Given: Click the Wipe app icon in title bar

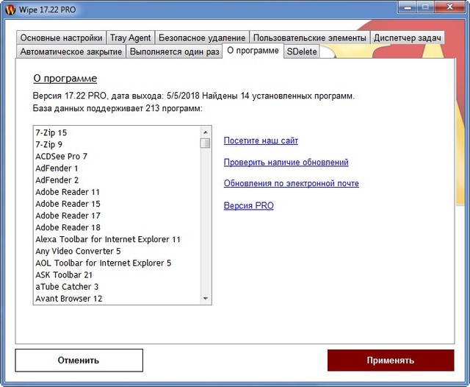Looking at the screenshot, I should point(10,10).
